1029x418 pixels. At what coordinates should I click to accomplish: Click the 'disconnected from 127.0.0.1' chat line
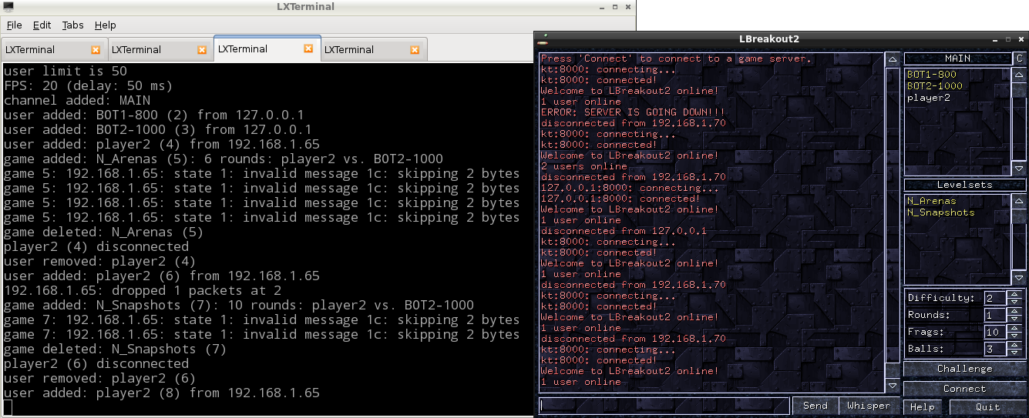(x=624, y=231)
